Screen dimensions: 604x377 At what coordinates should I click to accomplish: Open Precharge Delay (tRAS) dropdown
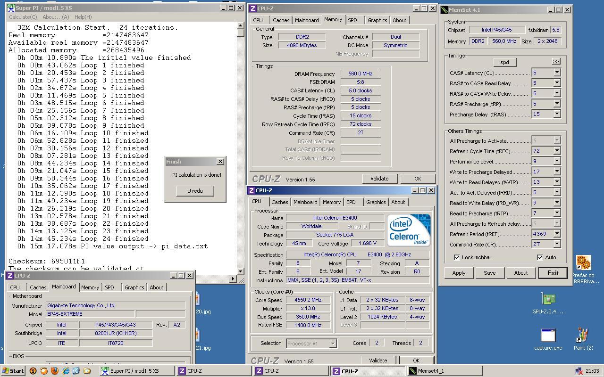pos(557,114)
